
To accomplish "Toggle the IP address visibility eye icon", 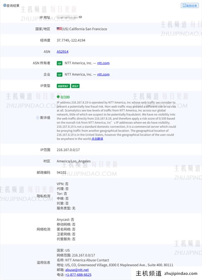I will pyautogui.click(x=80, y=17).
